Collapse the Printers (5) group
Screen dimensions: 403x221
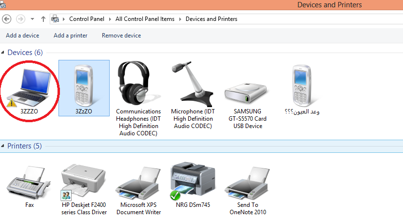pyautogui.click(x=3, y=146)
